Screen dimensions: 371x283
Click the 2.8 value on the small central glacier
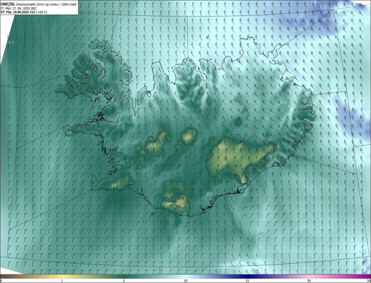[188, 137]
